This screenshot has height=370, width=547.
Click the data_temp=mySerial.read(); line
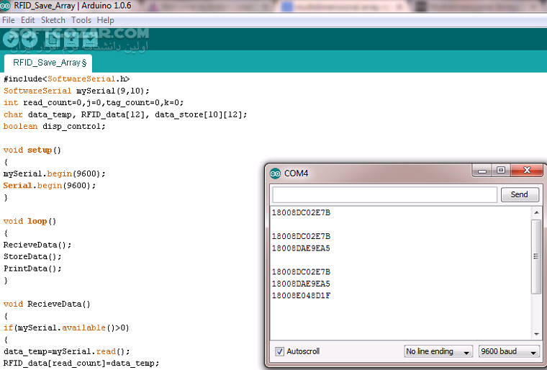[67, 351]
